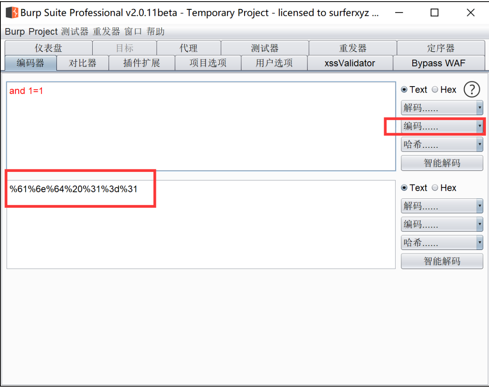Click 智能解码 button for the first box
The height and width of the screenshot is (387, 489).
442,163
